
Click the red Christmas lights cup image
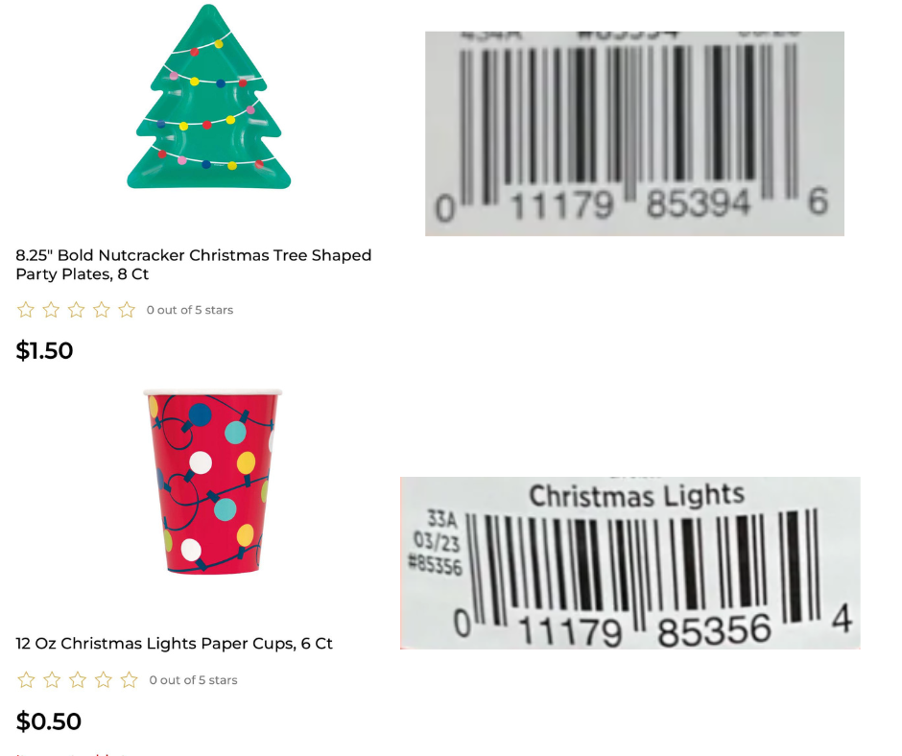(212, 482)
